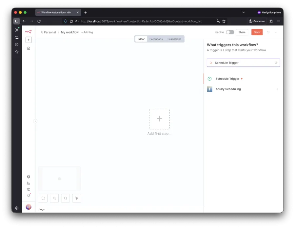Select the Schedule Trigger node result
This screenshot has width=295, height=228.
244,79
